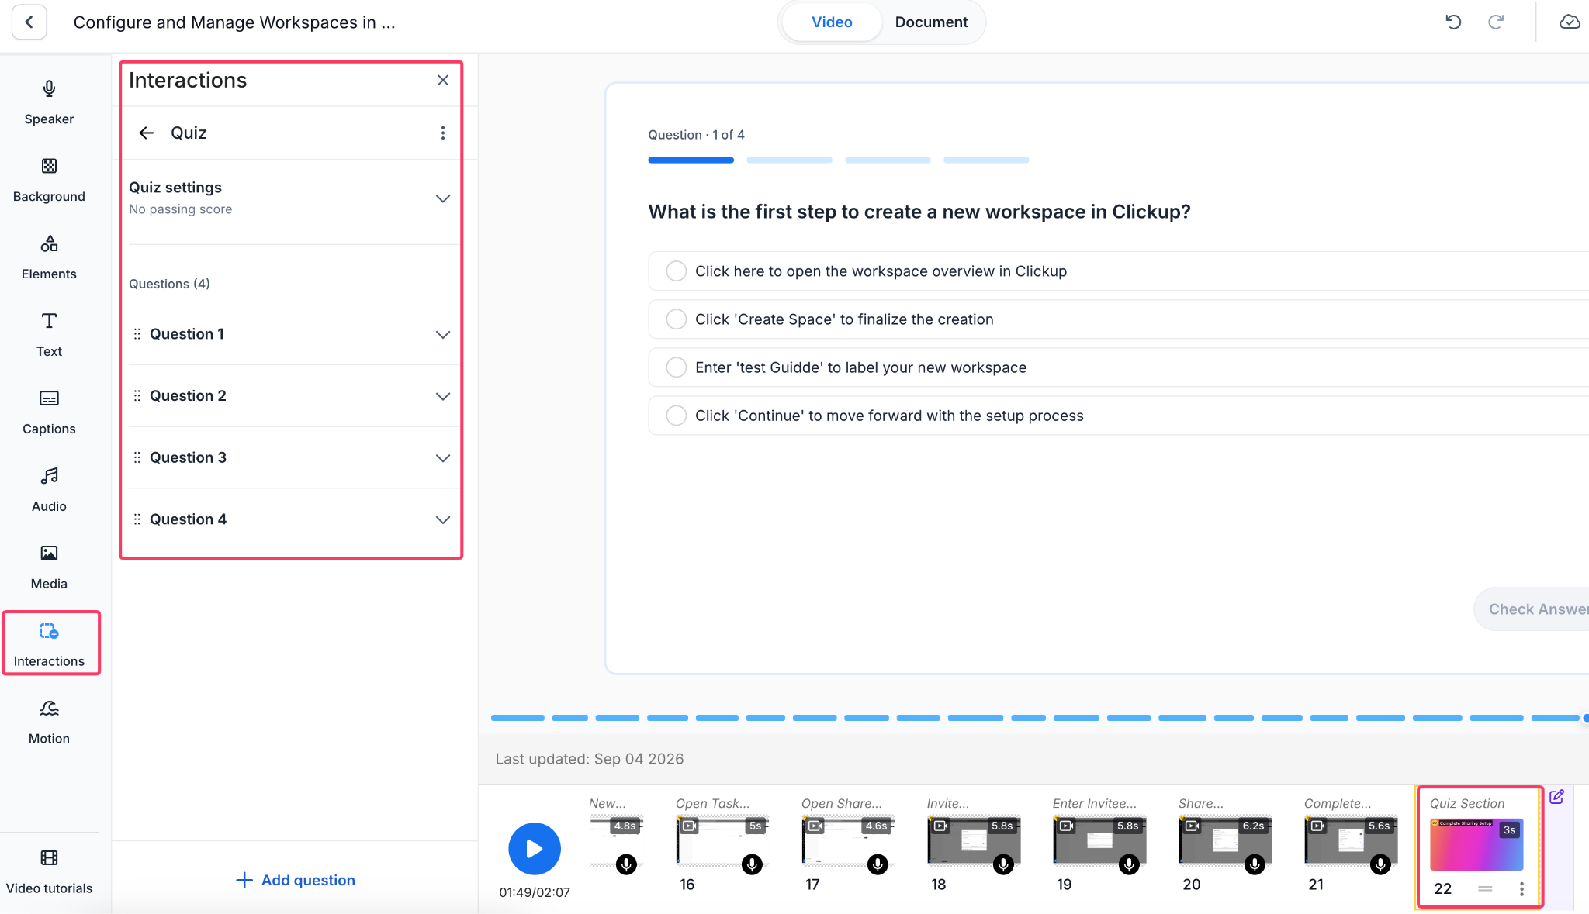The width and height of the screenshot is (1589, 914).
Task: Grab the drag handle of Question 4
Action: tap(137, 519)
